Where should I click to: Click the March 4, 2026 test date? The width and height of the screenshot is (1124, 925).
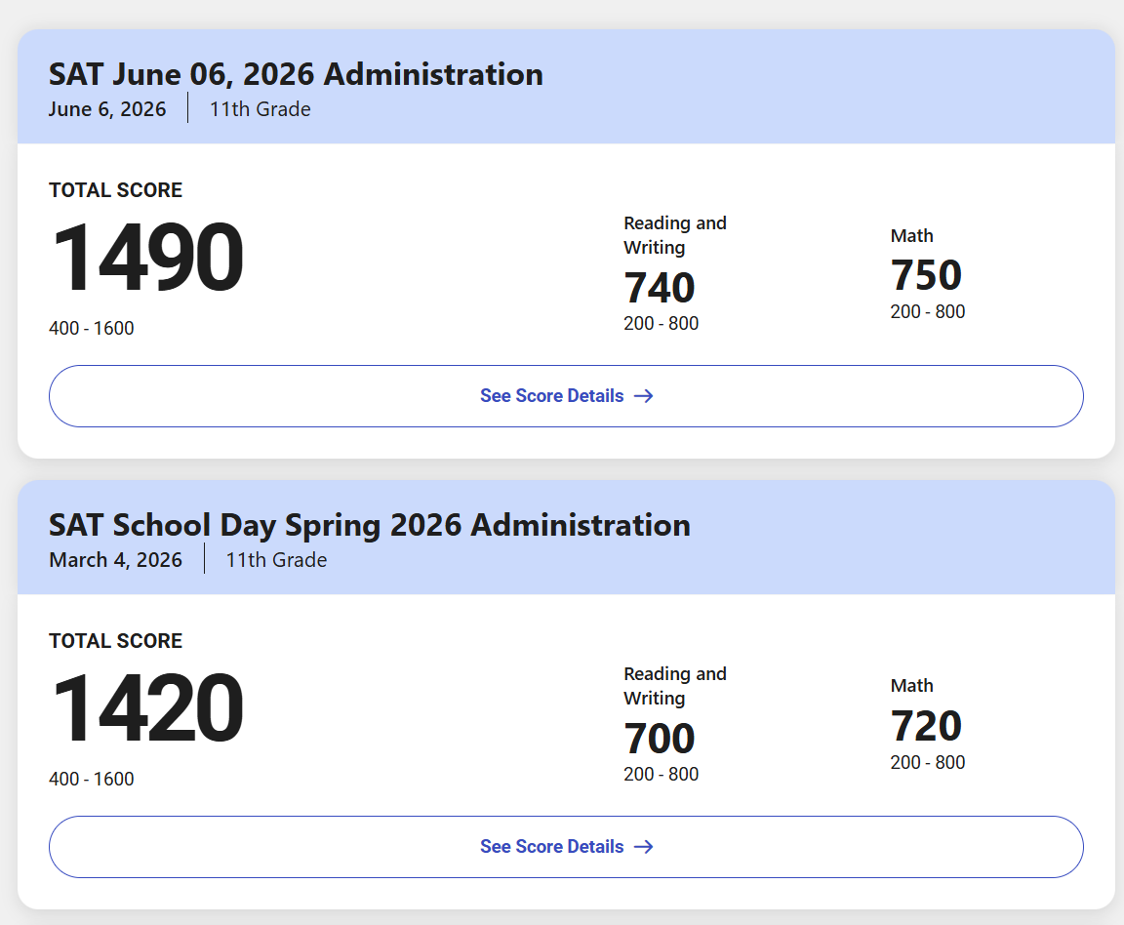115,560
